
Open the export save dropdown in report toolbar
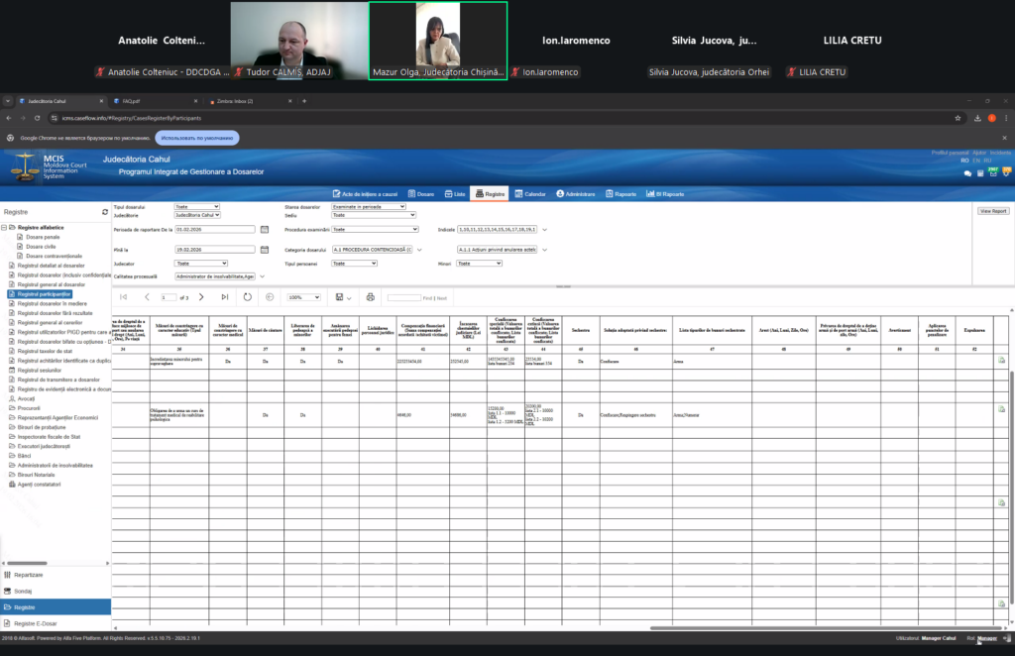343,297
